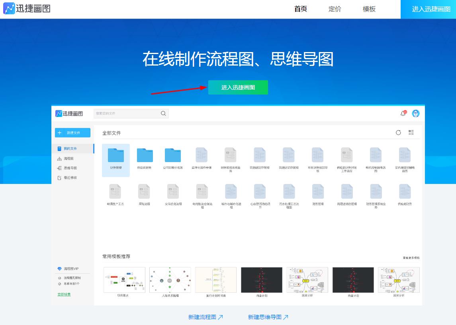
Task: Select 思维导图 in the sidebar
Action: pyautogui.click(x=67, y=168)
